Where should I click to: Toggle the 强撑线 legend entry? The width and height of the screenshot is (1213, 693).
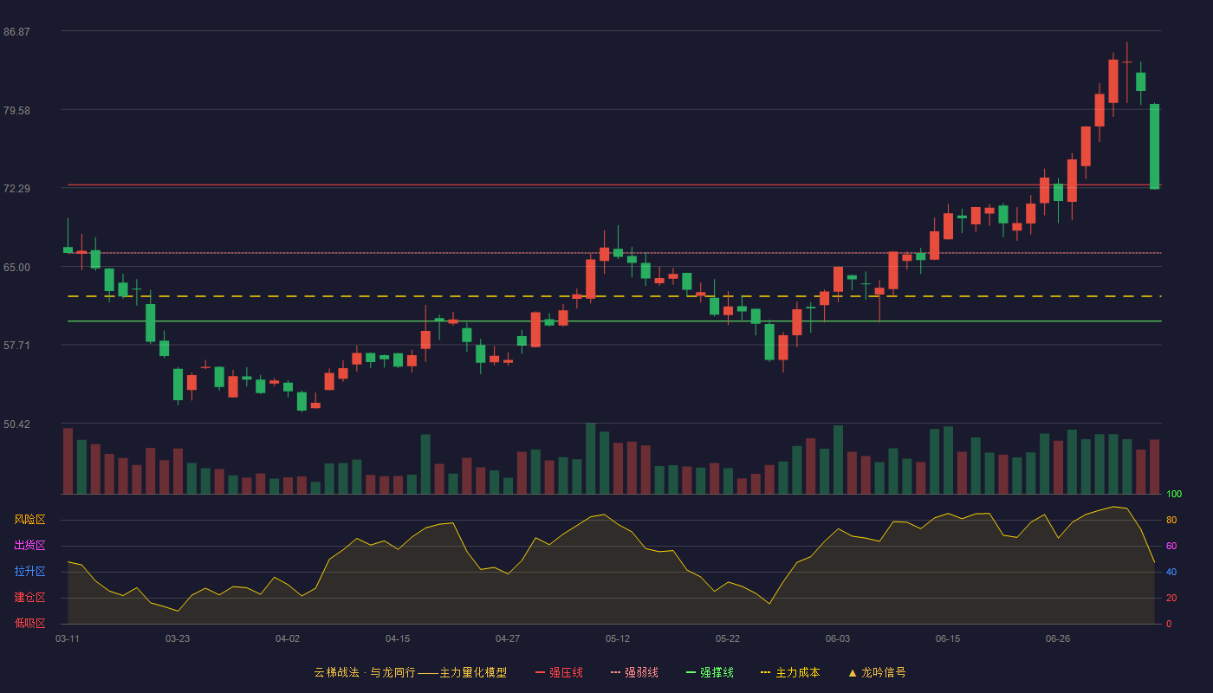click(x=710, y=672)
